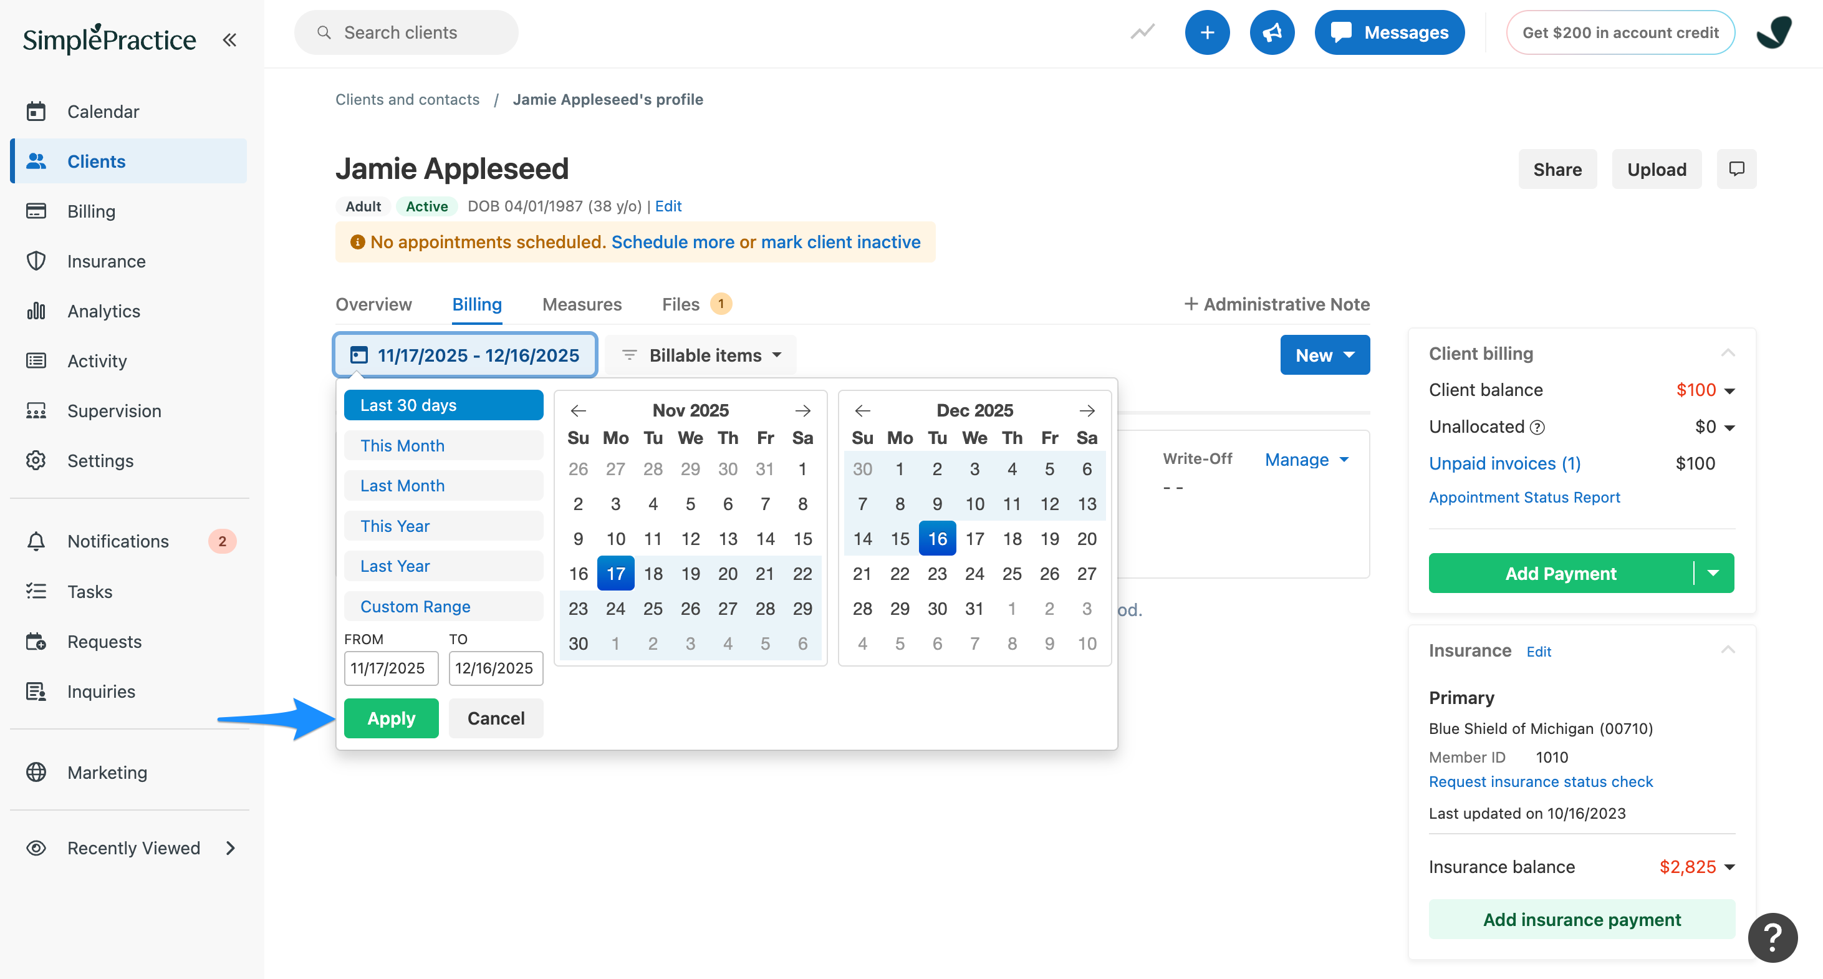This screenshot has height=979, width=1823.
Task: Click the help question mark button
Action: 1772,938
